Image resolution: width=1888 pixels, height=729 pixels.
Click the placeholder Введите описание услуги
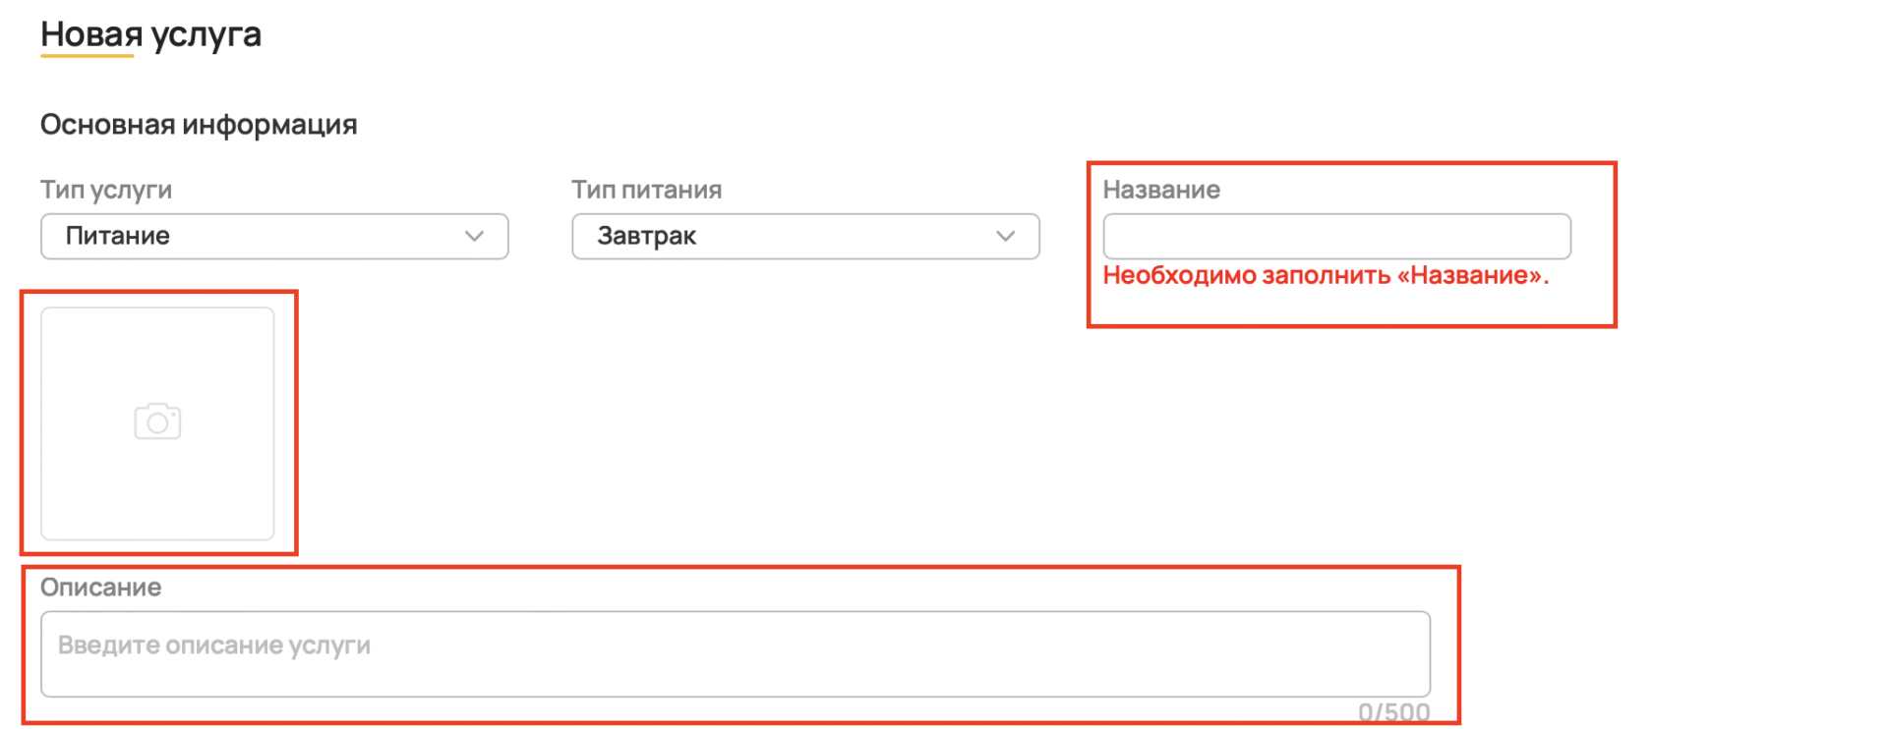(214, 645)
